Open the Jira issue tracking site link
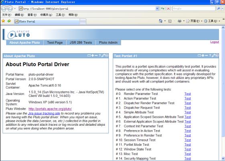 click(44, 113)
